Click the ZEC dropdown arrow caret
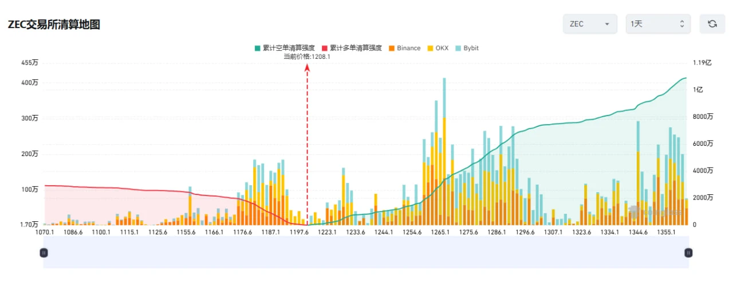 click(607, 24)
